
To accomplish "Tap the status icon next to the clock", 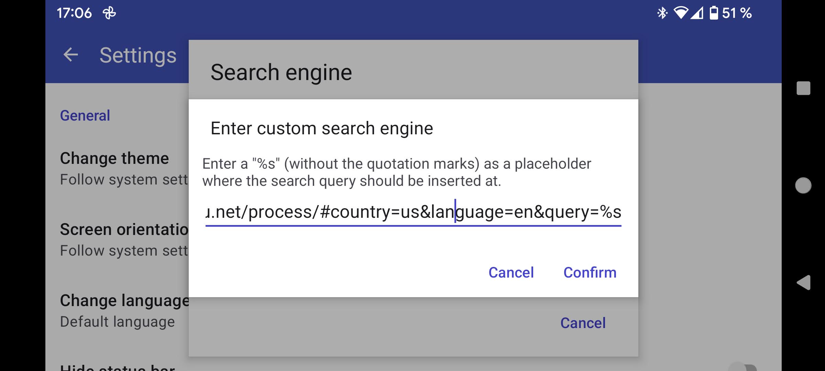I will [x=109, y=13].
